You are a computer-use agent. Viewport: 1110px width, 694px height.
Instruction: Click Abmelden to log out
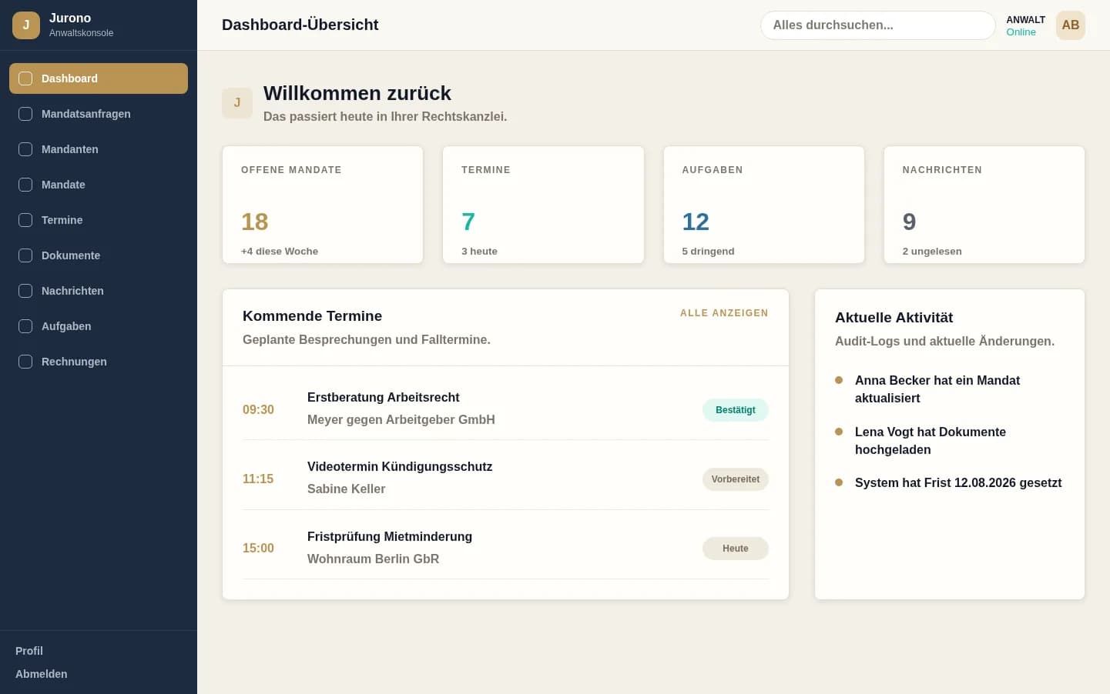42,674
